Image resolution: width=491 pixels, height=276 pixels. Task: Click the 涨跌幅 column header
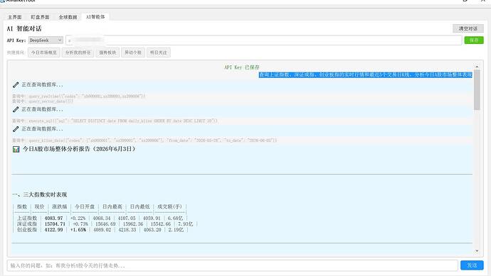[60, 206]
